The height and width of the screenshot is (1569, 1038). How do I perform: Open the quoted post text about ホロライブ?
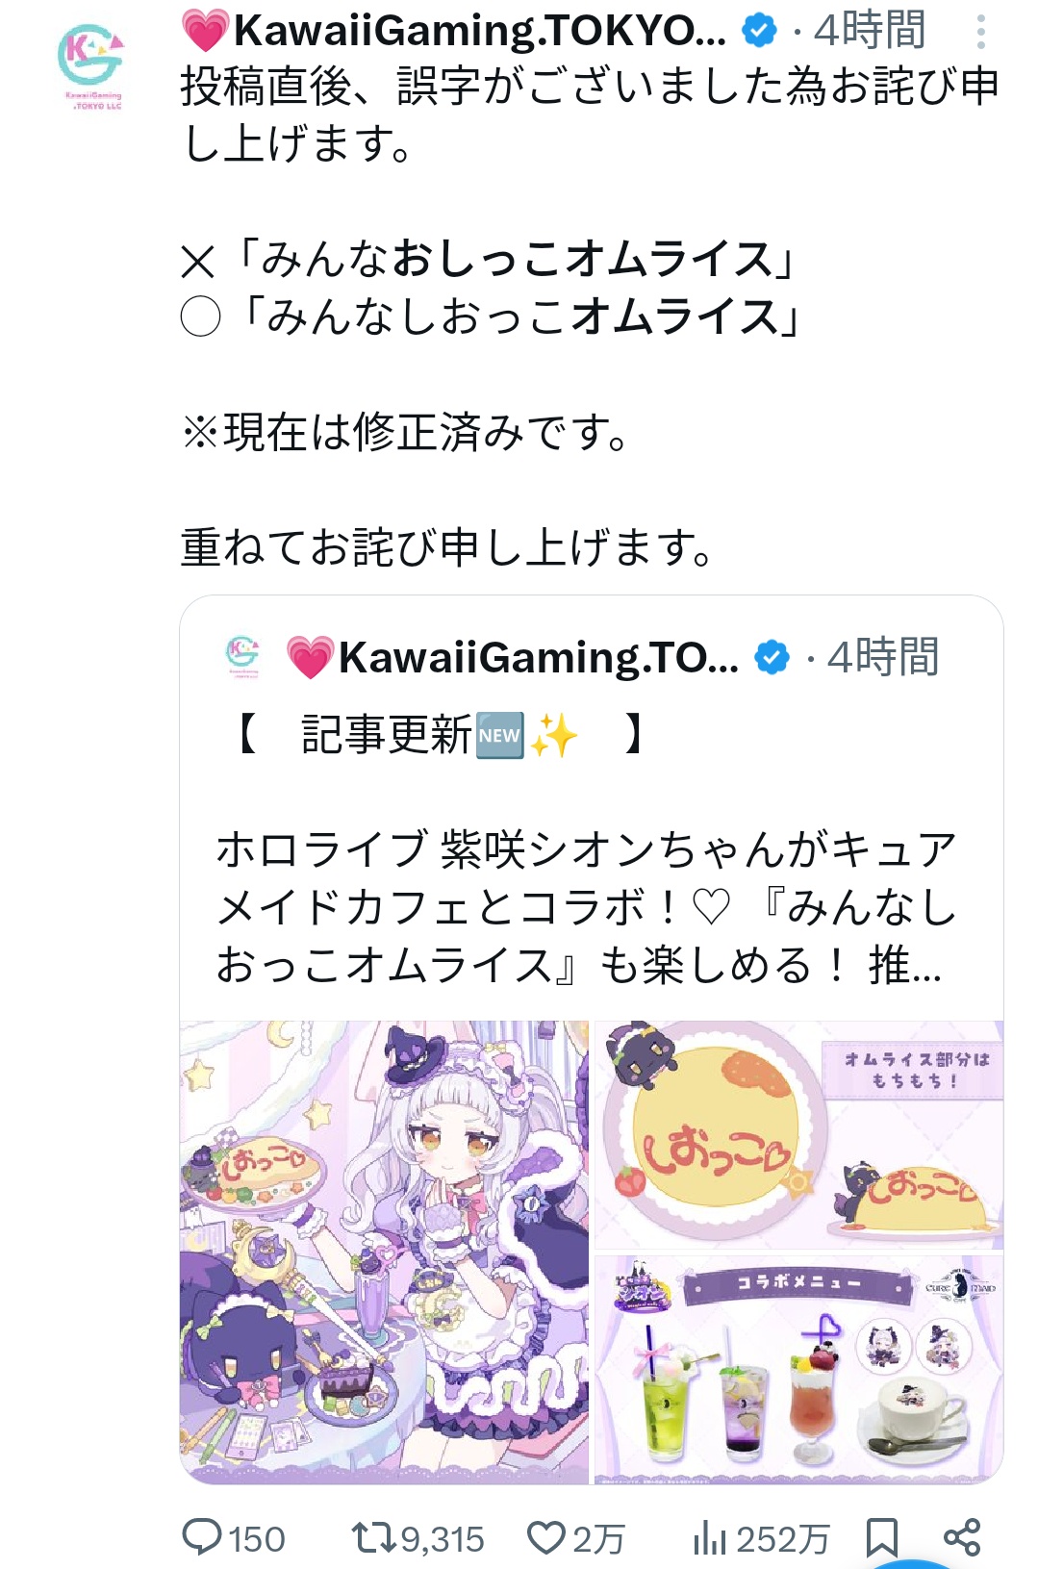(587, 907)
